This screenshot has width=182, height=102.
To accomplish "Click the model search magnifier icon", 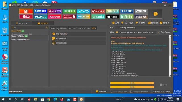I will [x=47, y=27].
